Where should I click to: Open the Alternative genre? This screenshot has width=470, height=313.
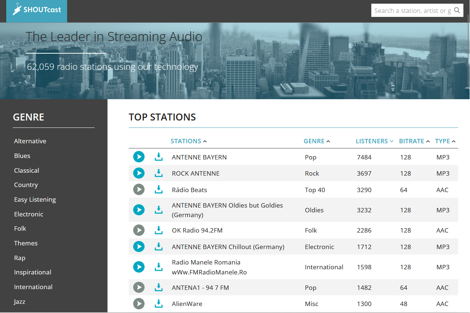[30, 141]
